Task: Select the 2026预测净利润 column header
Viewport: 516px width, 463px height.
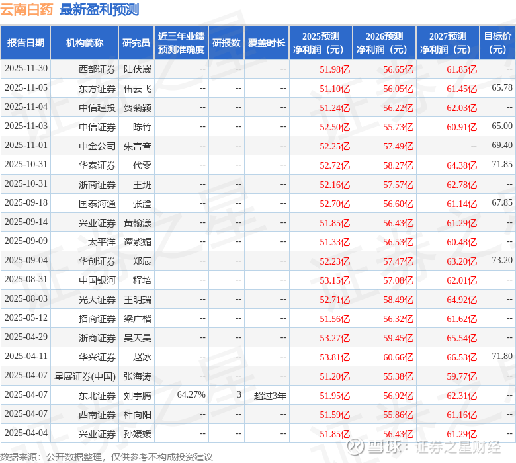Action: tap(384, 43)
